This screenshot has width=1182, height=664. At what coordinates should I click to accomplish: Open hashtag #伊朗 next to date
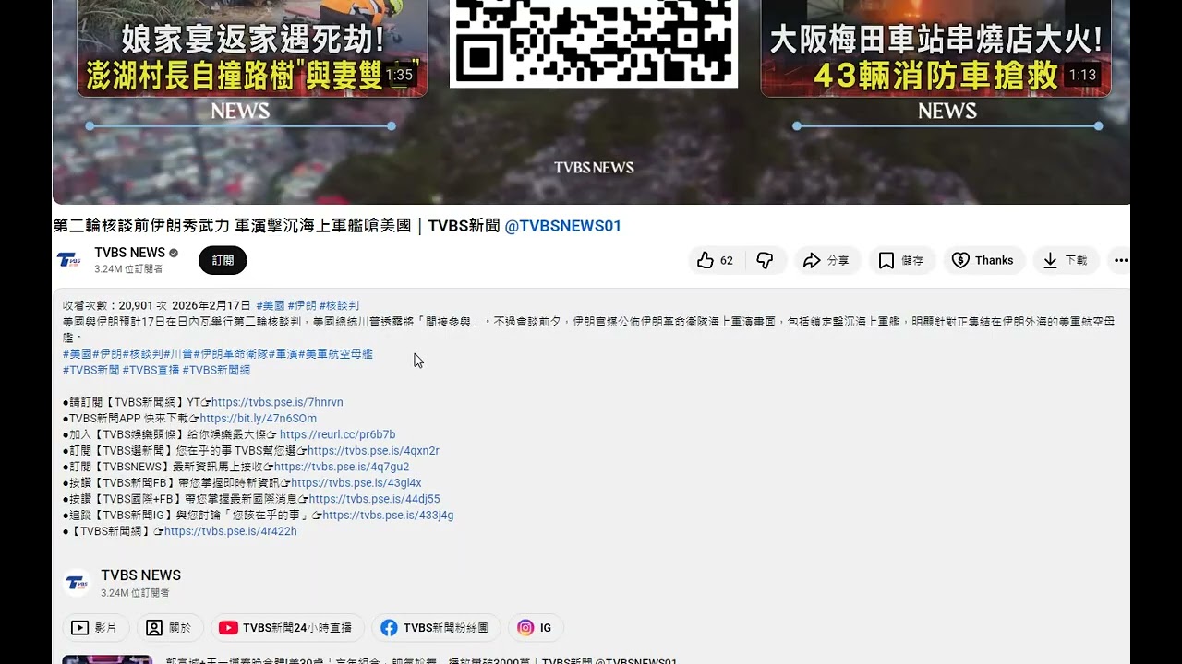(x=302, y=305)
